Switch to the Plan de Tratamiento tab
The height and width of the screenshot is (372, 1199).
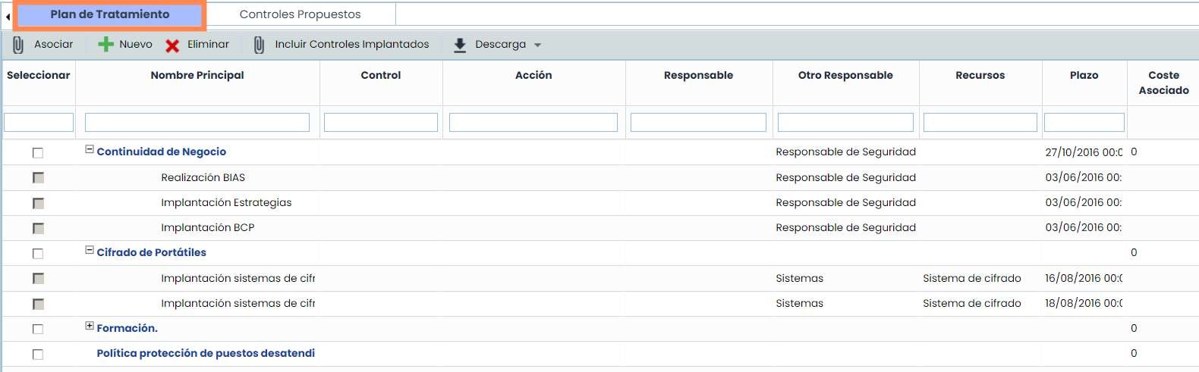point(110,14)
